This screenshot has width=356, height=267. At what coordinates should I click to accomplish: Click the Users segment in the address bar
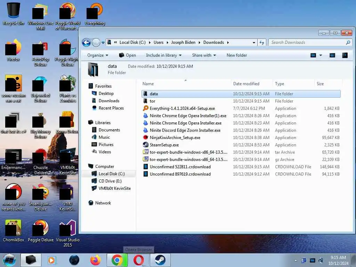[x=158, y=42]
